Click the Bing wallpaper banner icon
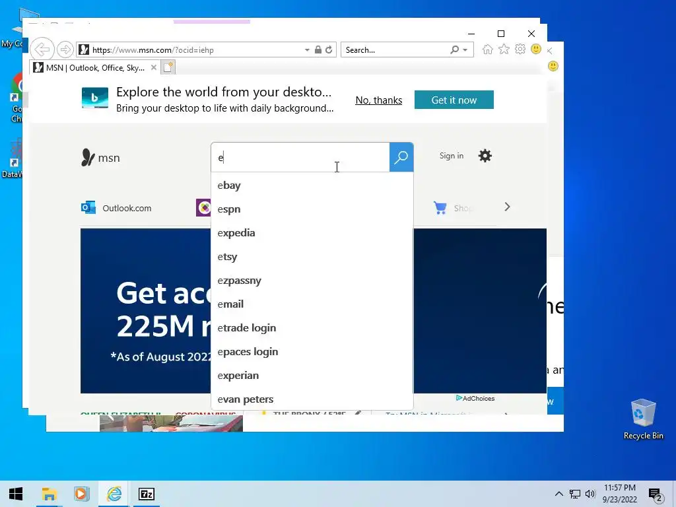The width and height of the screenshot is (676, 507). point(95,98)
